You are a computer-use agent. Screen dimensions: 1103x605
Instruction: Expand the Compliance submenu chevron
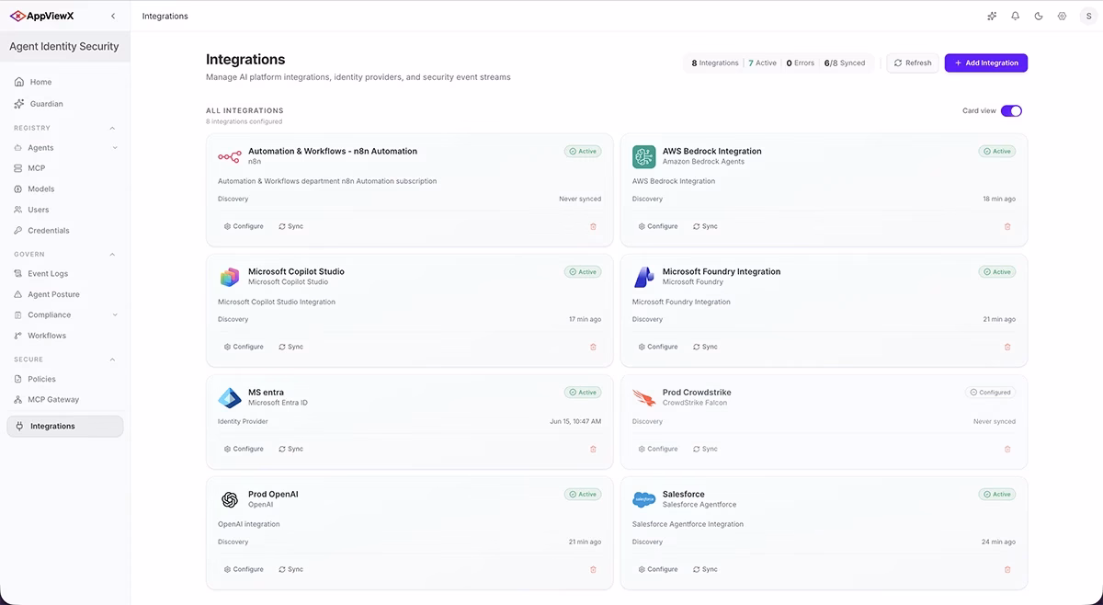pyautogui.click(x=115, y=314)
